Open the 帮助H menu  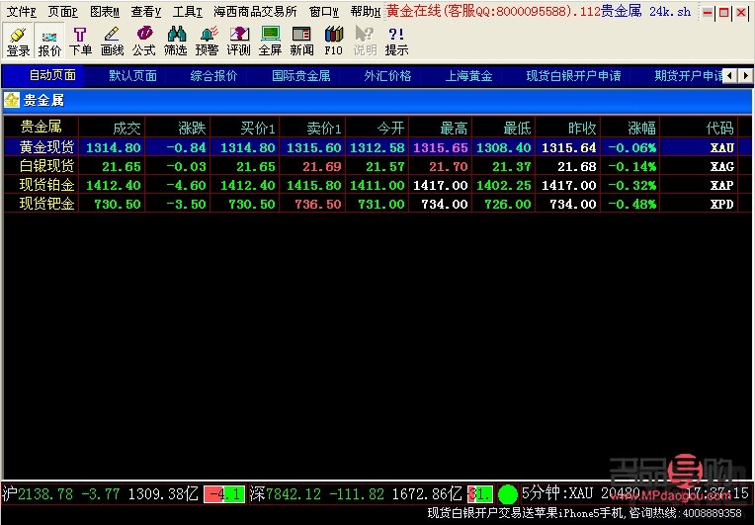click(x=366, y=11)
